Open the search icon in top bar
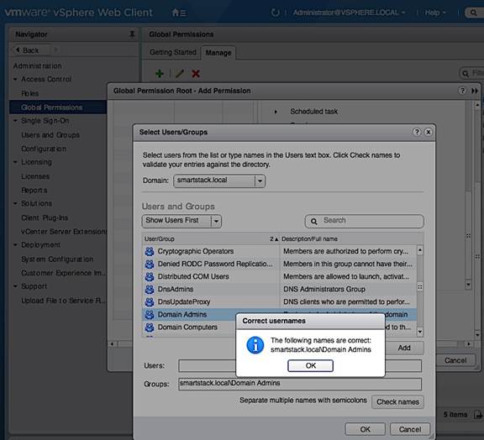This screenshot has width=484, height=440. [x=473, y=13]
